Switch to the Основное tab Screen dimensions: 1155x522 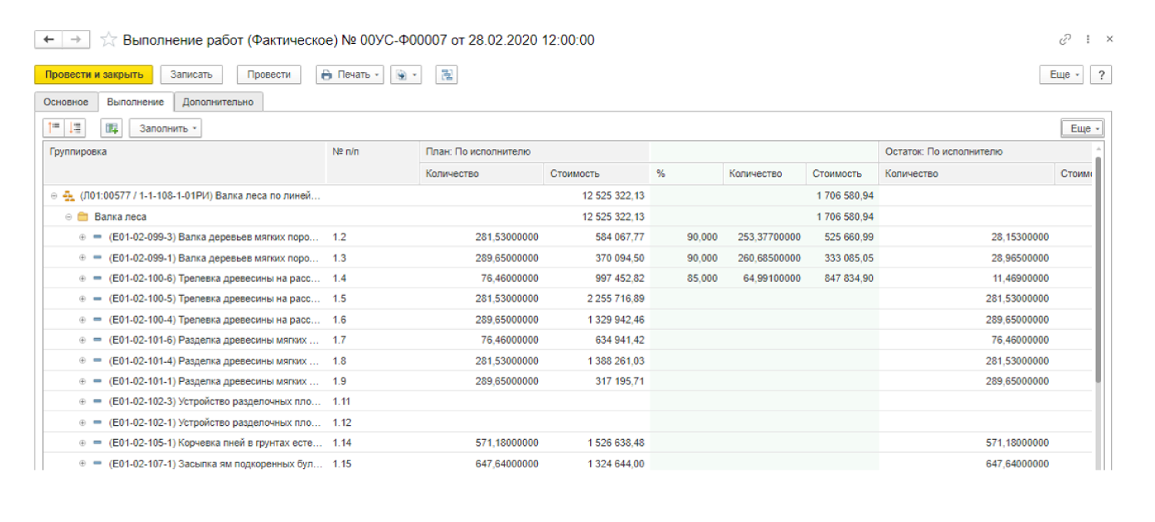[65, 101]
